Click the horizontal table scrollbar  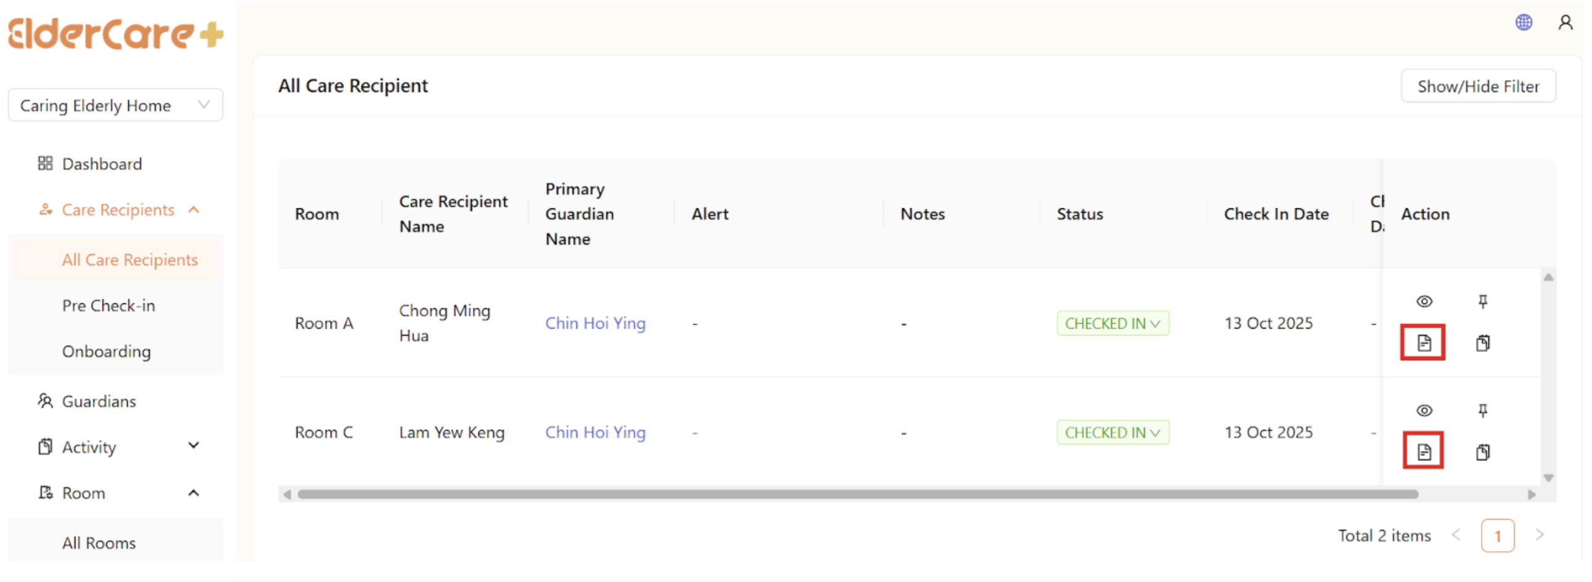(856, 494)
